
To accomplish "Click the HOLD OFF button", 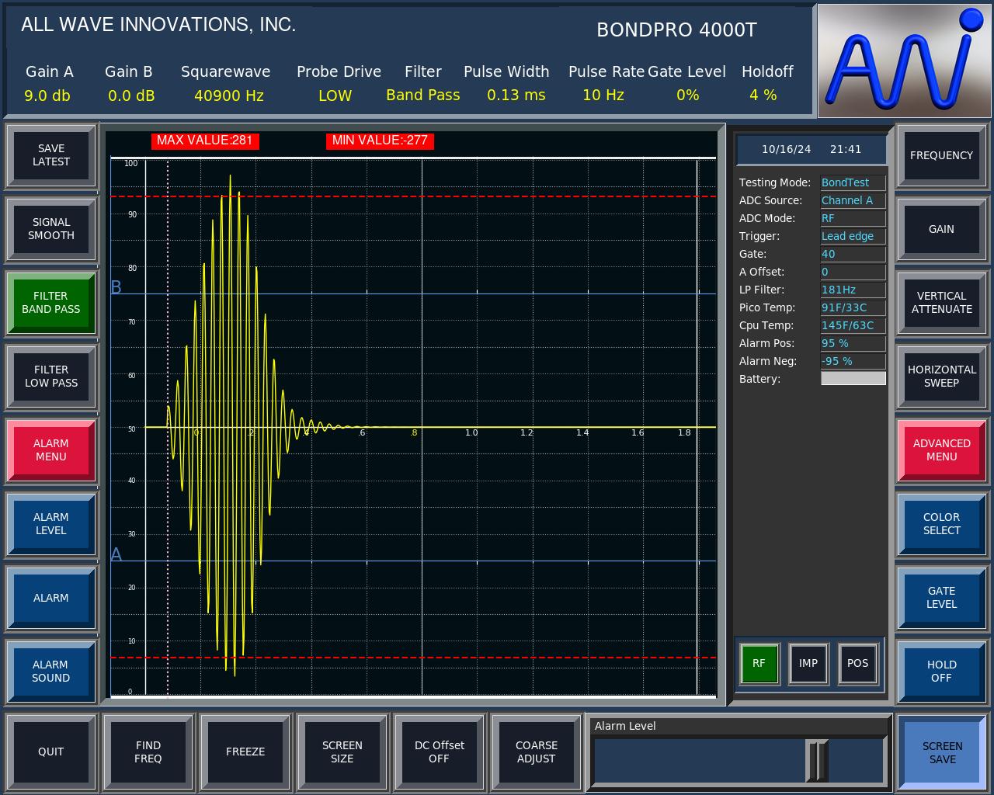I will click(x=942, y=672).
